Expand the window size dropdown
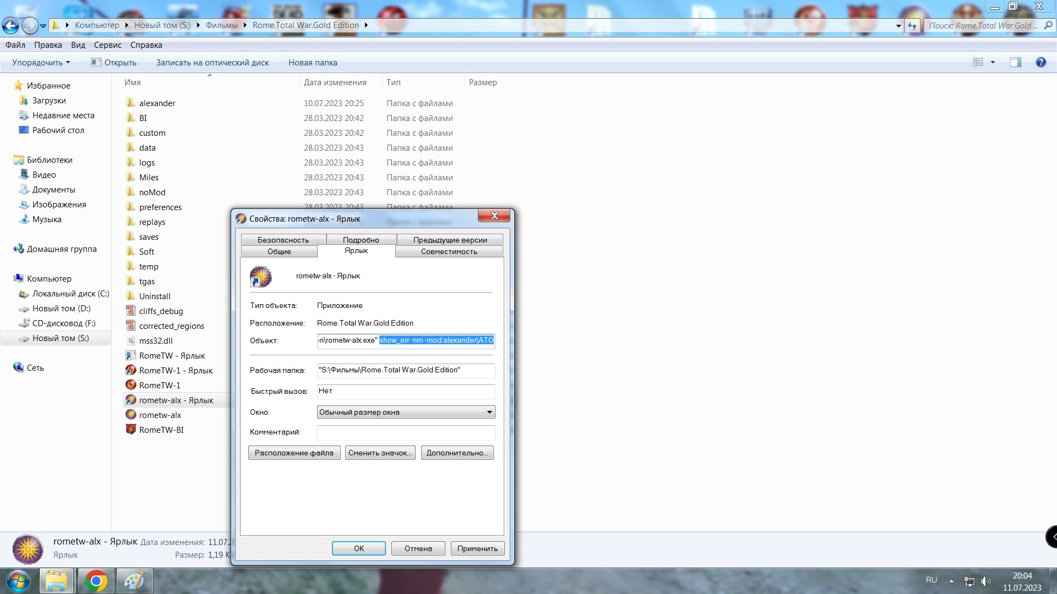 coord(489,412)
